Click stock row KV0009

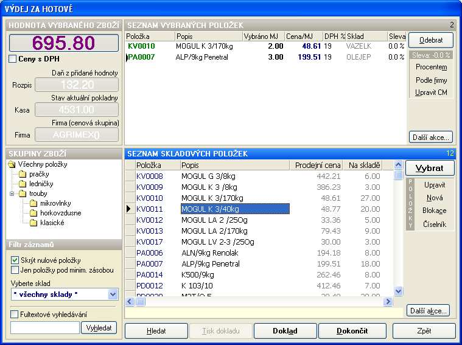(259, 187)
